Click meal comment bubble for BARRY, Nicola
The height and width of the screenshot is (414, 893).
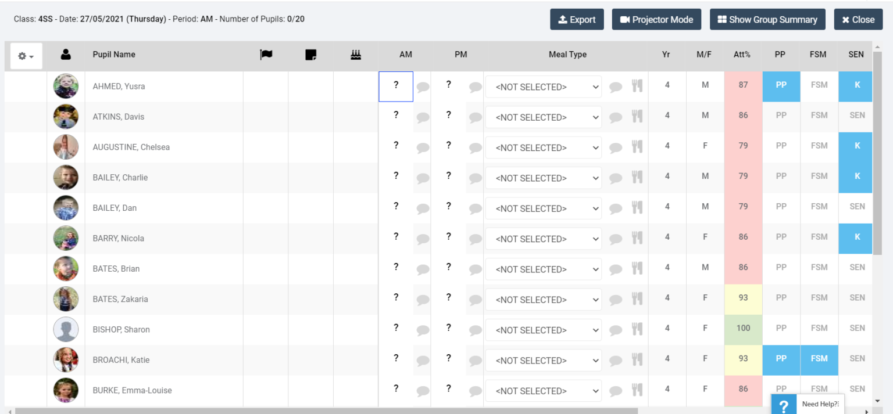(616, 239)
